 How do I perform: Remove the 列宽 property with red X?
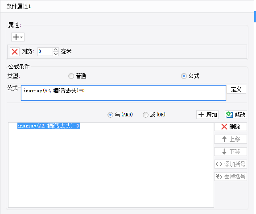[15, 52]
